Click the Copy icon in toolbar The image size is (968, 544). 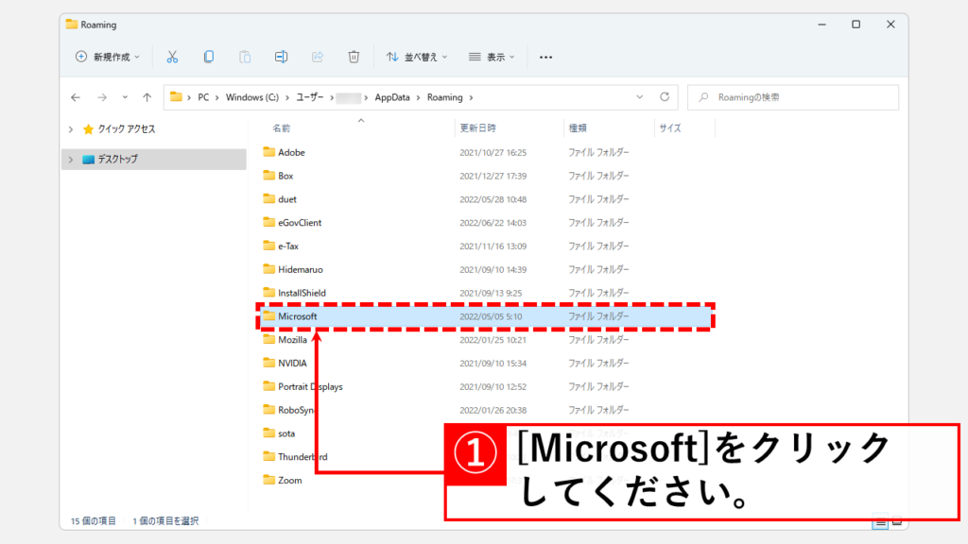208,57
